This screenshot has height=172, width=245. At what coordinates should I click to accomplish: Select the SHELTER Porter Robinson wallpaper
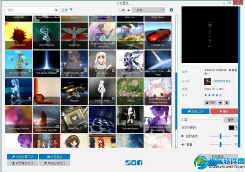(x=158, y=92)
